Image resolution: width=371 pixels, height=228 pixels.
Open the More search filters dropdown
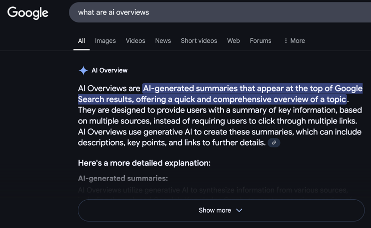pos(294,41)
